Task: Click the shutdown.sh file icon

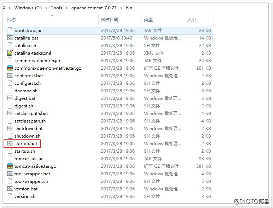Action: tap(10, 136)
